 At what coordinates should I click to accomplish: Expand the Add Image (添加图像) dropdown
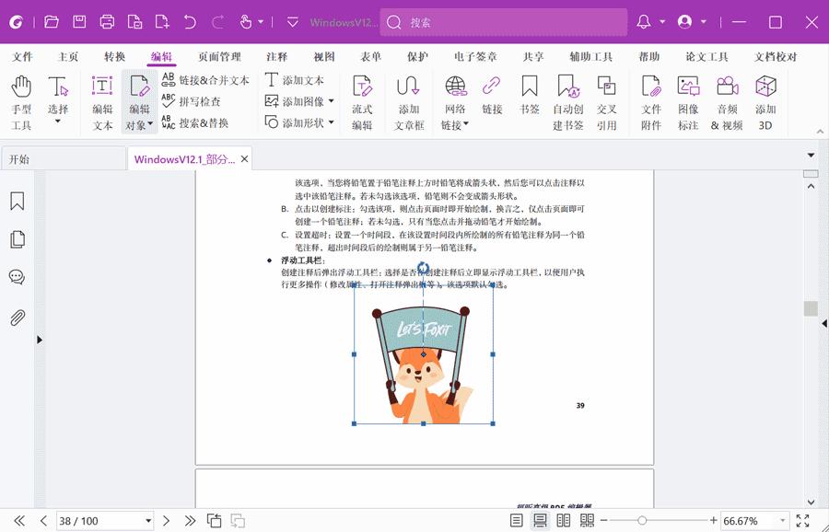coord(331,101)
